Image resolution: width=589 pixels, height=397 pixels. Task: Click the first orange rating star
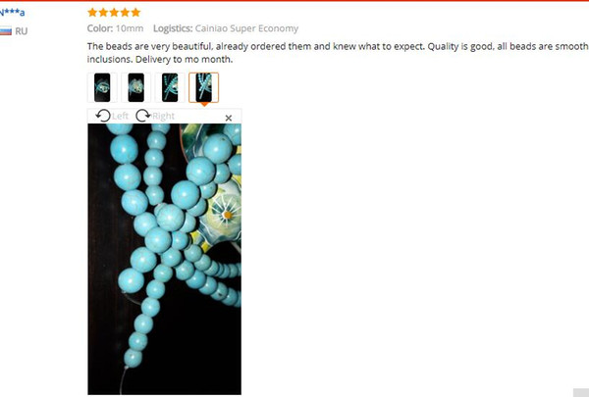(92, 13)
